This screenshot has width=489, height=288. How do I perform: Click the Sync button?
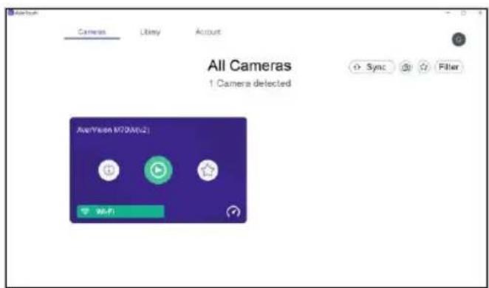pos(372,67)
